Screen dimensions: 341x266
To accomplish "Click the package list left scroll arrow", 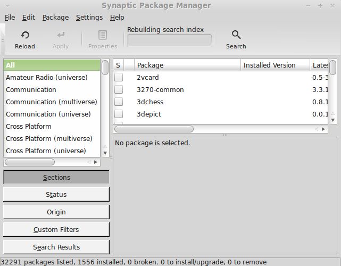I will pos(317,129).
